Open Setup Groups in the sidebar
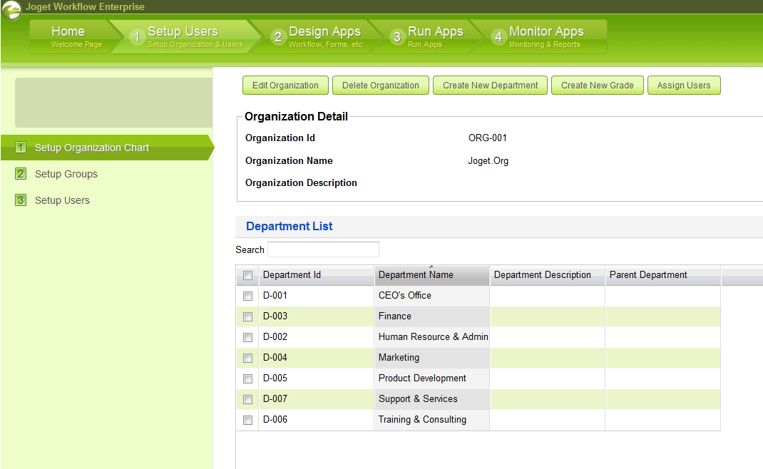This screenshot has width=763, height=469. (66, 174)
